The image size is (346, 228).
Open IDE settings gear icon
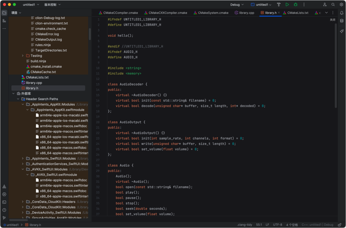tap(341, 5)
